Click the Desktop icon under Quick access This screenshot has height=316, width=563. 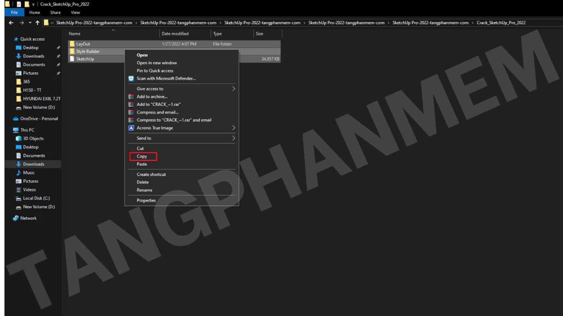[18, 48]
